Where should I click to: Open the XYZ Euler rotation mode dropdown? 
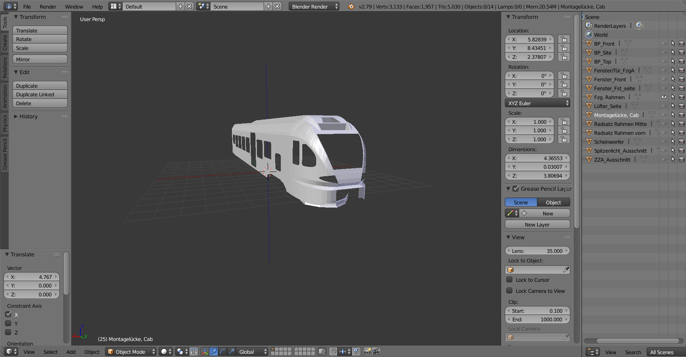pyautogui.click(x=537, y=103)
